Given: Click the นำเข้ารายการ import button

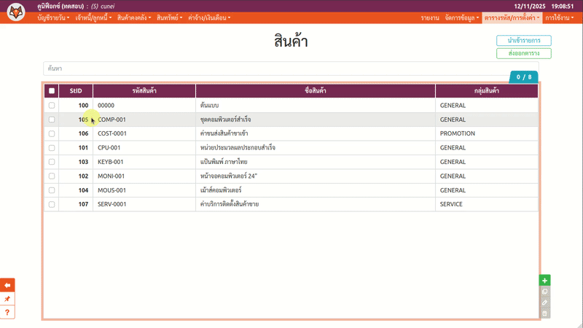Looking at the screenshot, I should click(523, 41).
